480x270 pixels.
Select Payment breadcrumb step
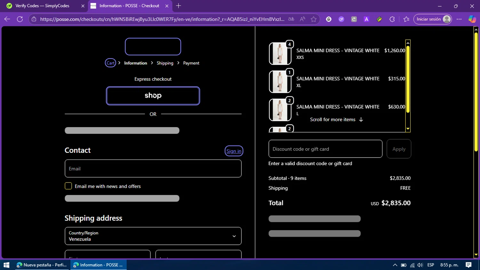click(191, 63)
